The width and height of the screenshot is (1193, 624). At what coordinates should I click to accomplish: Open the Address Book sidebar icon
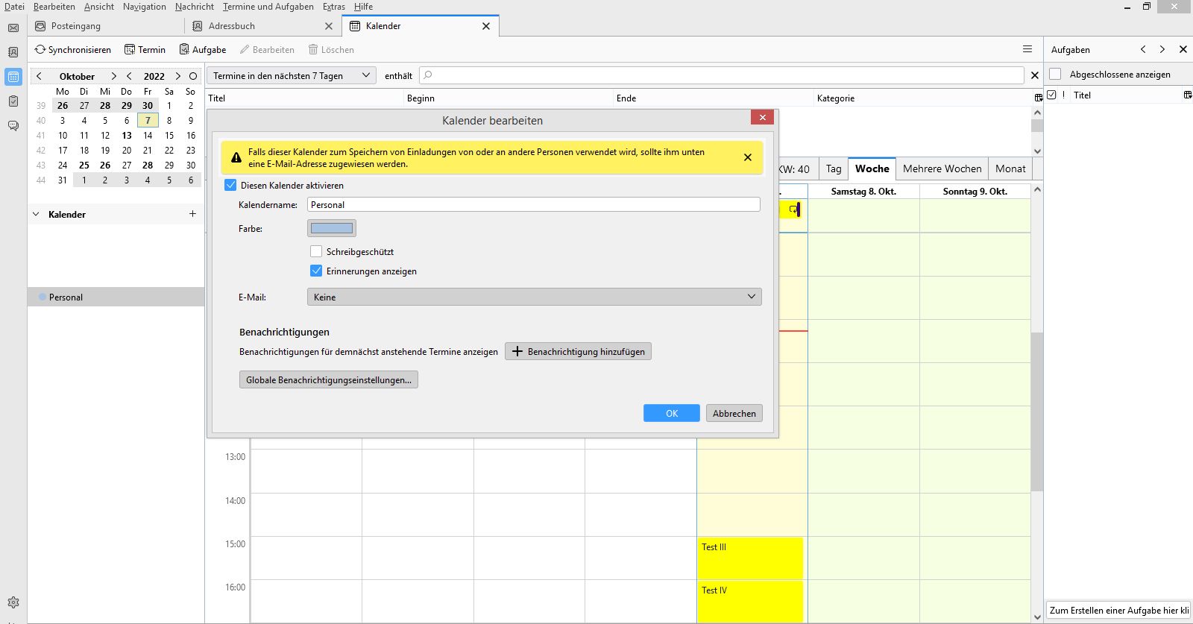[x=13, y=52]
